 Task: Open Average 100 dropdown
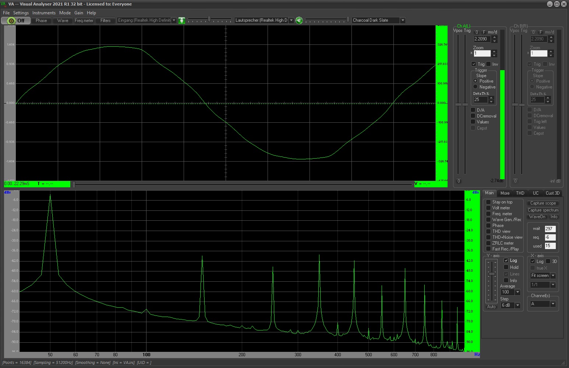pos(518,292)
